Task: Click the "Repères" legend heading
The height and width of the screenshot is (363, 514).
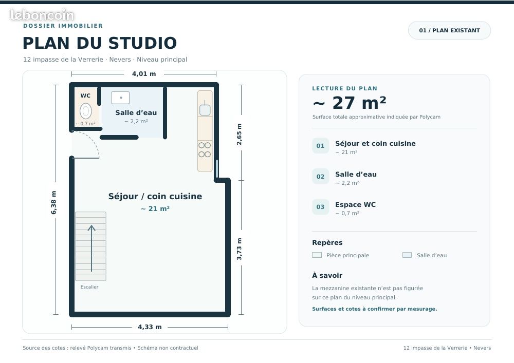Action: pyautogui.click(x=327, y=242)
